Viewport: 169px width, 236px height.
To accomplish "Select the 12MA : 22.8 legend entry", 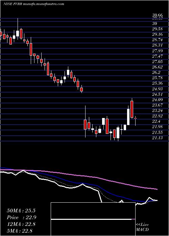I will 21,224.
